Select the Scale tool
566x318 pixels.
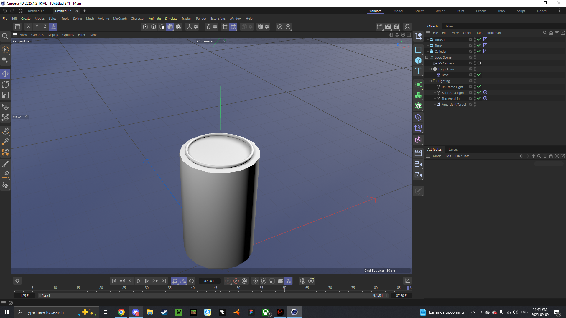(x=5, y=95)
